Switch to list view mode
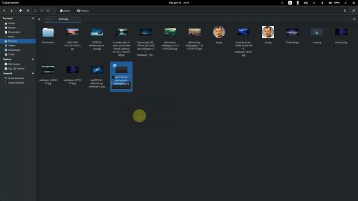 point(41,11)
